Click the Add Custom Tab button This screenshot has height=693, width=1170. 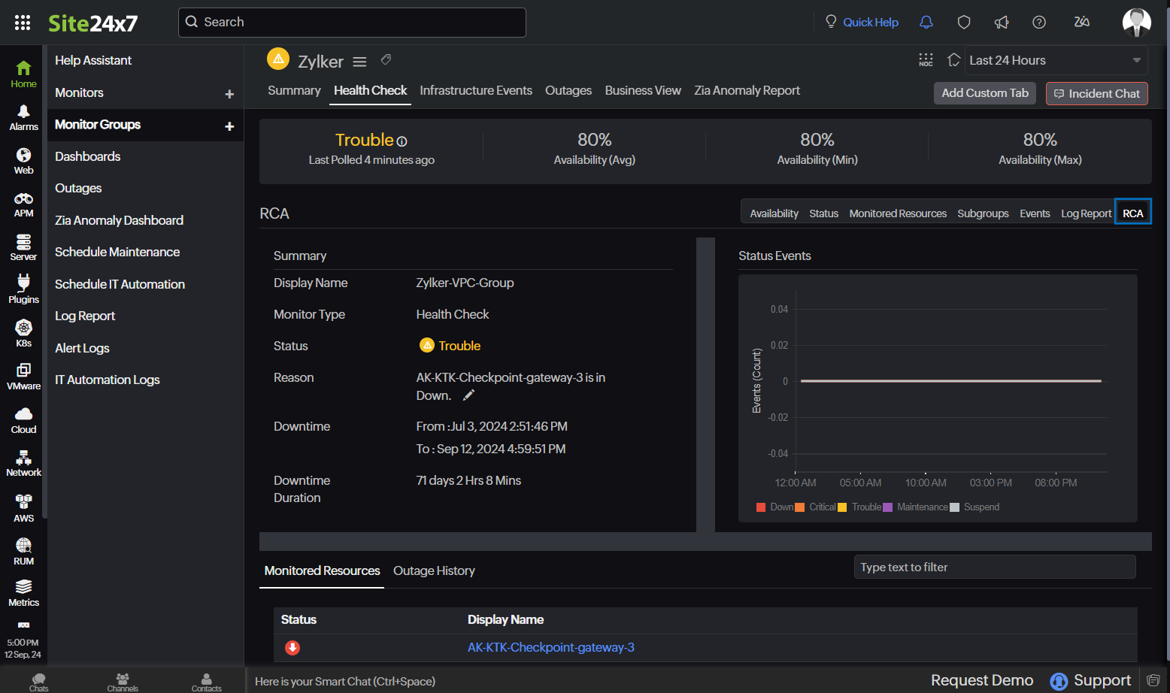point(984,93)
